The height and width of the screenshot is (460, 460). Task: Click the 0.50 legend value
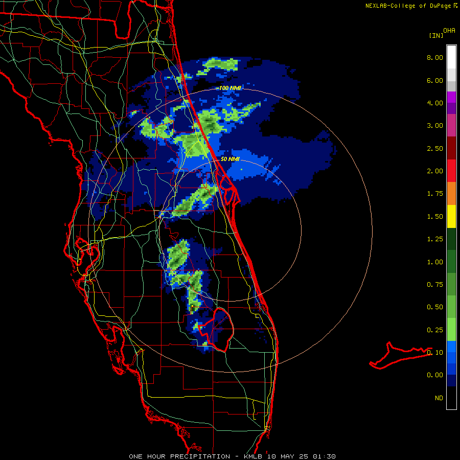[x=435, y=307]
